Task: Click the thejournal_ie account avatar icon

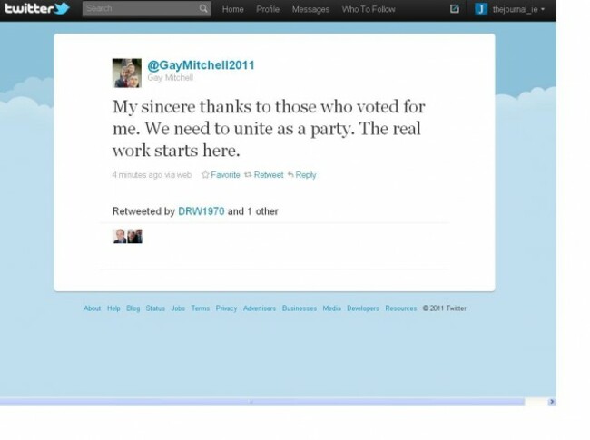Action: point(481,9)
